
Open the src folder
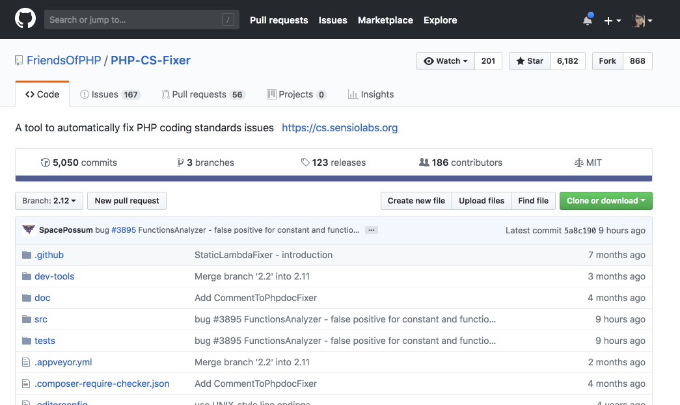point(41,319)
